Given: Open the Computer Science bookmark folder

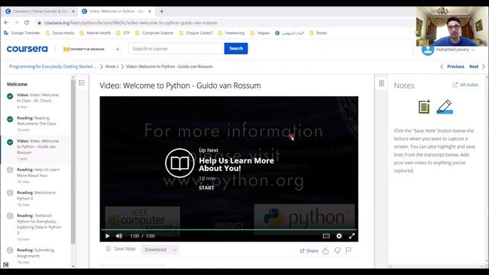Looking at the screenshot, I should click(154, 33).
